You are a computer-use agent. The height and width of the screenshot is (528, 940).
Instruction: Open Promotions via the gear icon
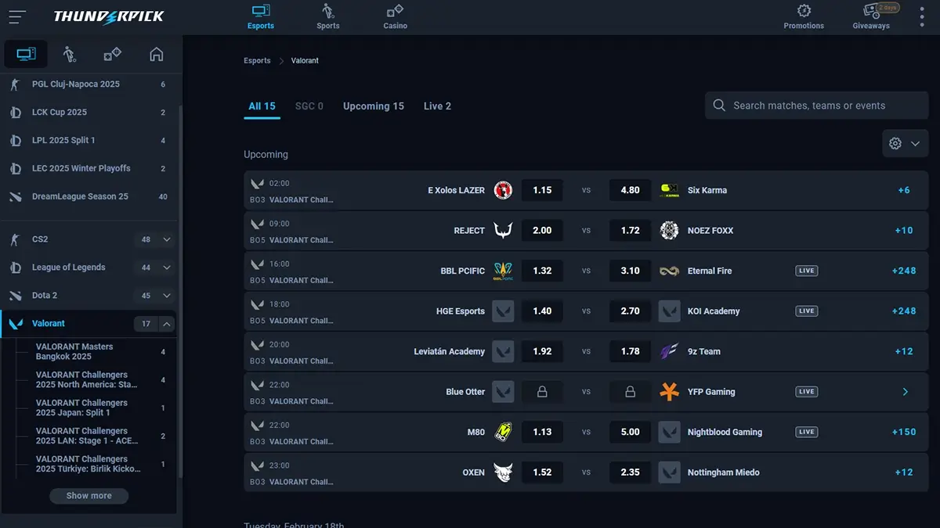804,11
